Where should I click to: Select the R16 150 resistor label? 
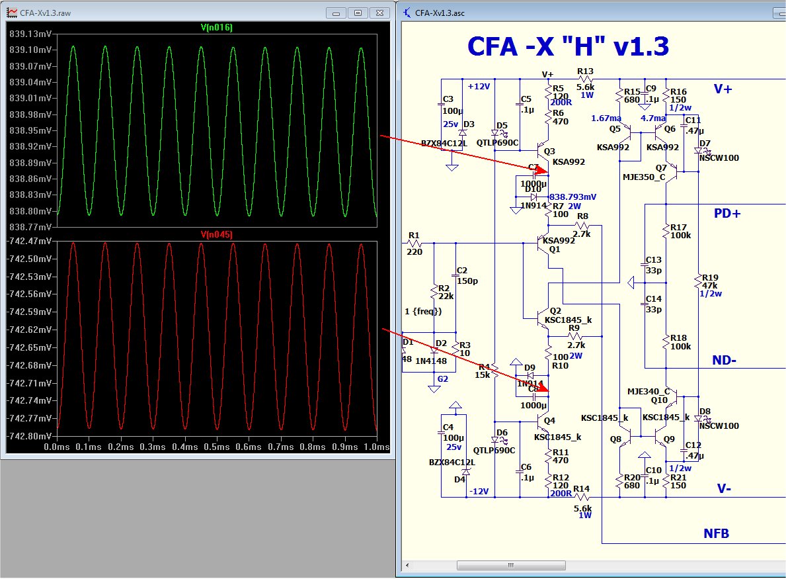pos(678,95)
